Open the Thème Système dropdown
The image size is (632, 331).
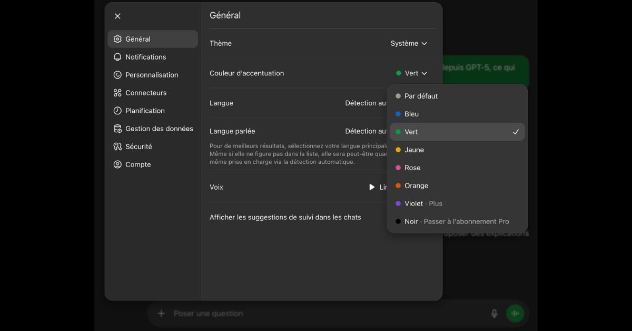[x=409, y=44]
